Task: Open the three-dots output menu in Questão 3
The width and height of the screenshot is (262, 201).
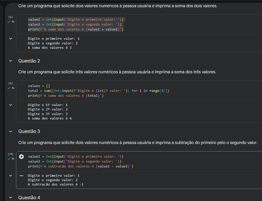Action: [21, 176]
